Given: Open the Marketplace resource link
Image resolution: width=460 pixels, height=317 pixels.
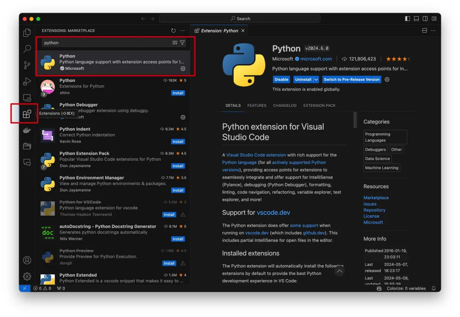Looking at the screenshot, I should [x=376, y=198].
